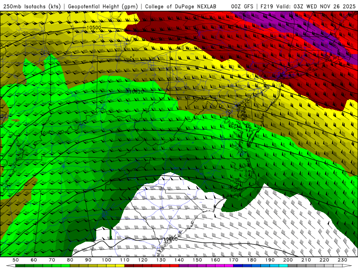Screen dimensions: 358x268
Task: Click the '250mb Isotachs (kts)' title text
Action: point(32,6)
